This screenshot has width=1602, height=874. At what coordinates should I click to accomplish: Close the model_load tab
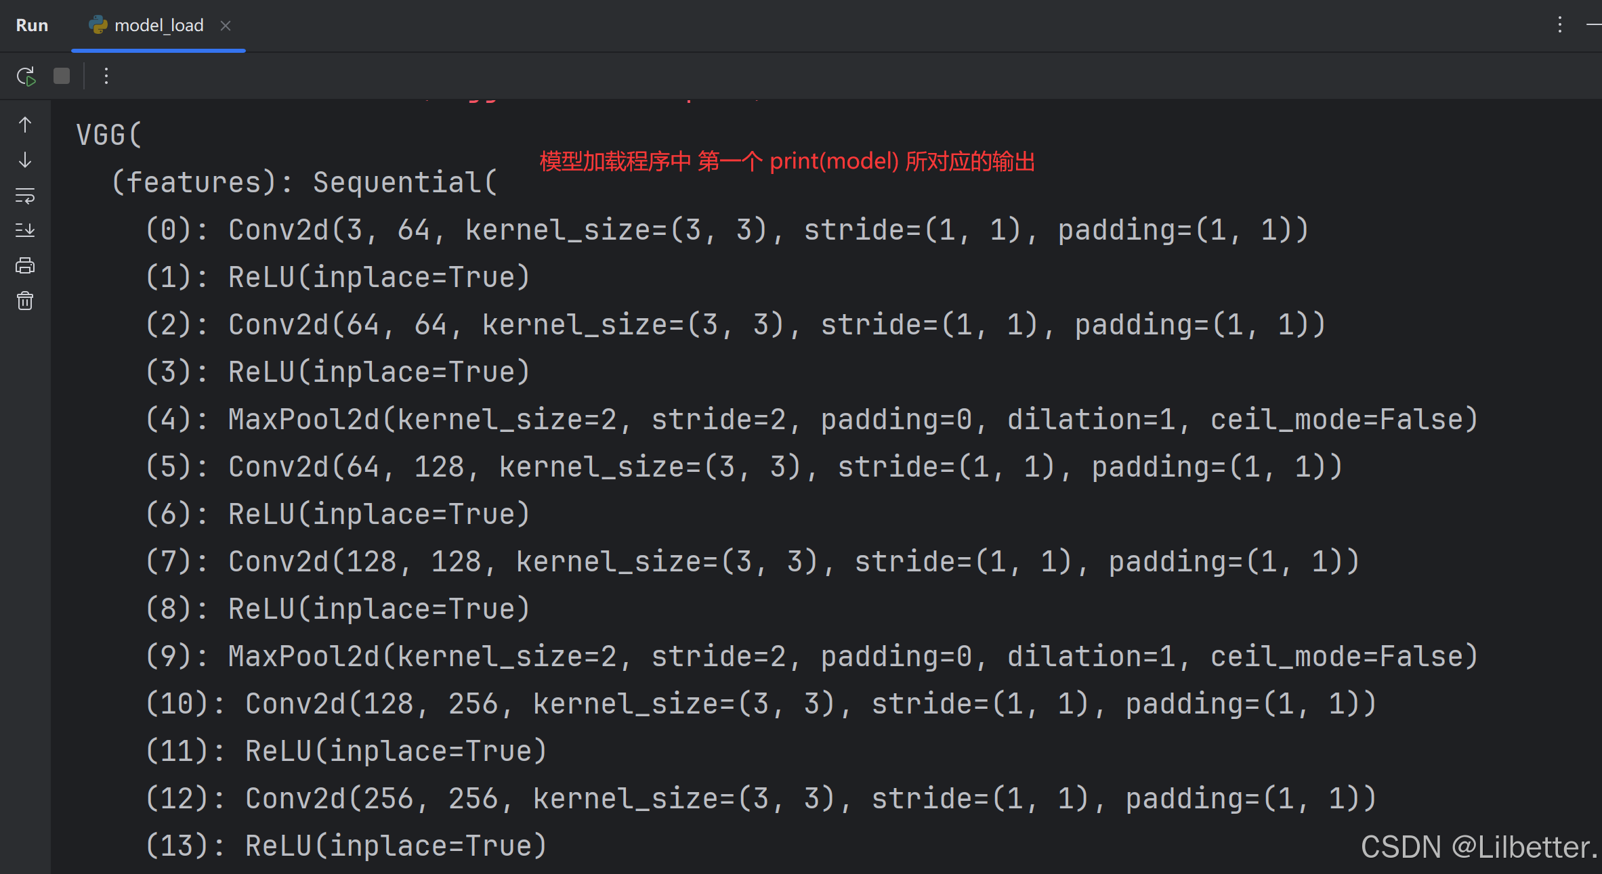(x=226, y=26)
